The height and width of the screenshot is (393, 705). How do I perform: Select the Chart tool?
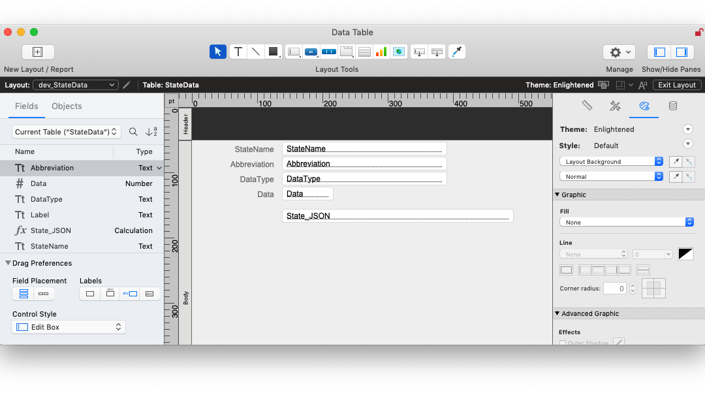click(381, 52)
